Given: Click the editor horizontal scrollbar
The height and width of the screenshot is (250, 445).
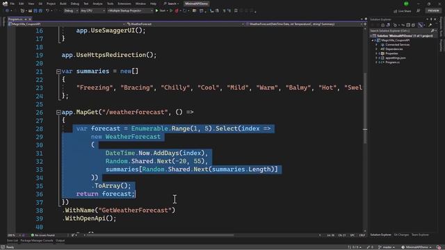Looking at the screenshot, I should click(161, 235).
